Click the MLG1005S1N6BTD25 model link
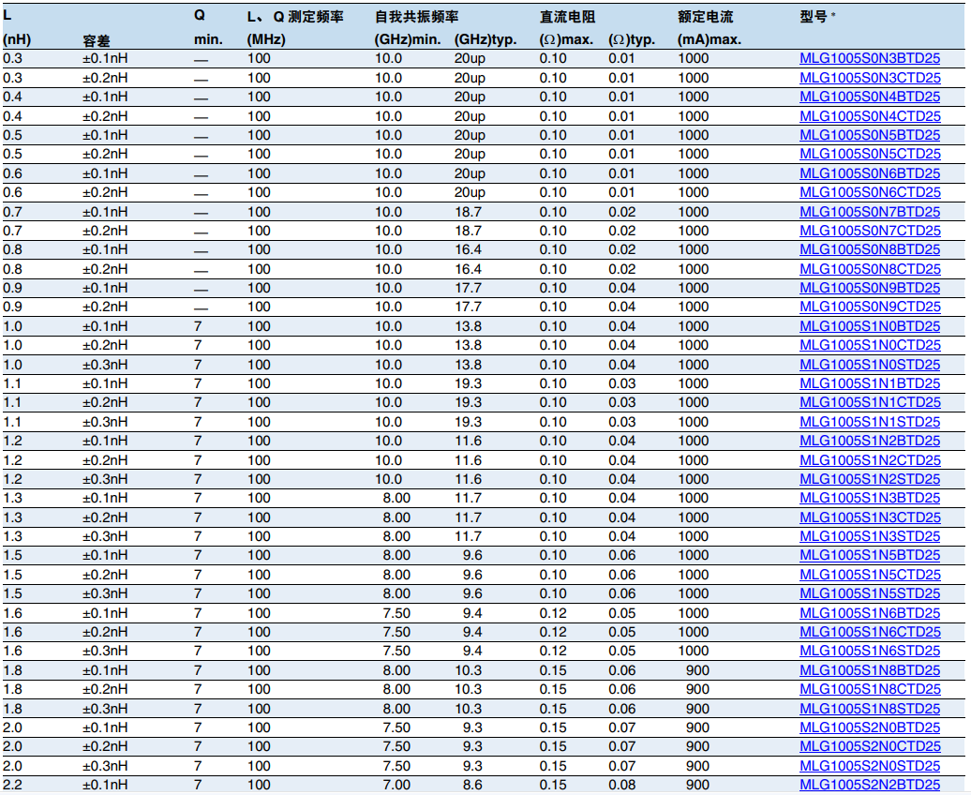 click(x=870, y=613)
